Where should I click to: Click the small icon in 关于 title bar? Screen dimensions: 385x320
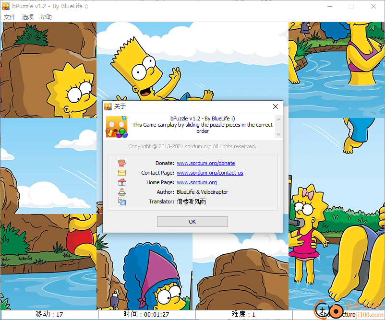pyautogui.click(x=108, y=107)
